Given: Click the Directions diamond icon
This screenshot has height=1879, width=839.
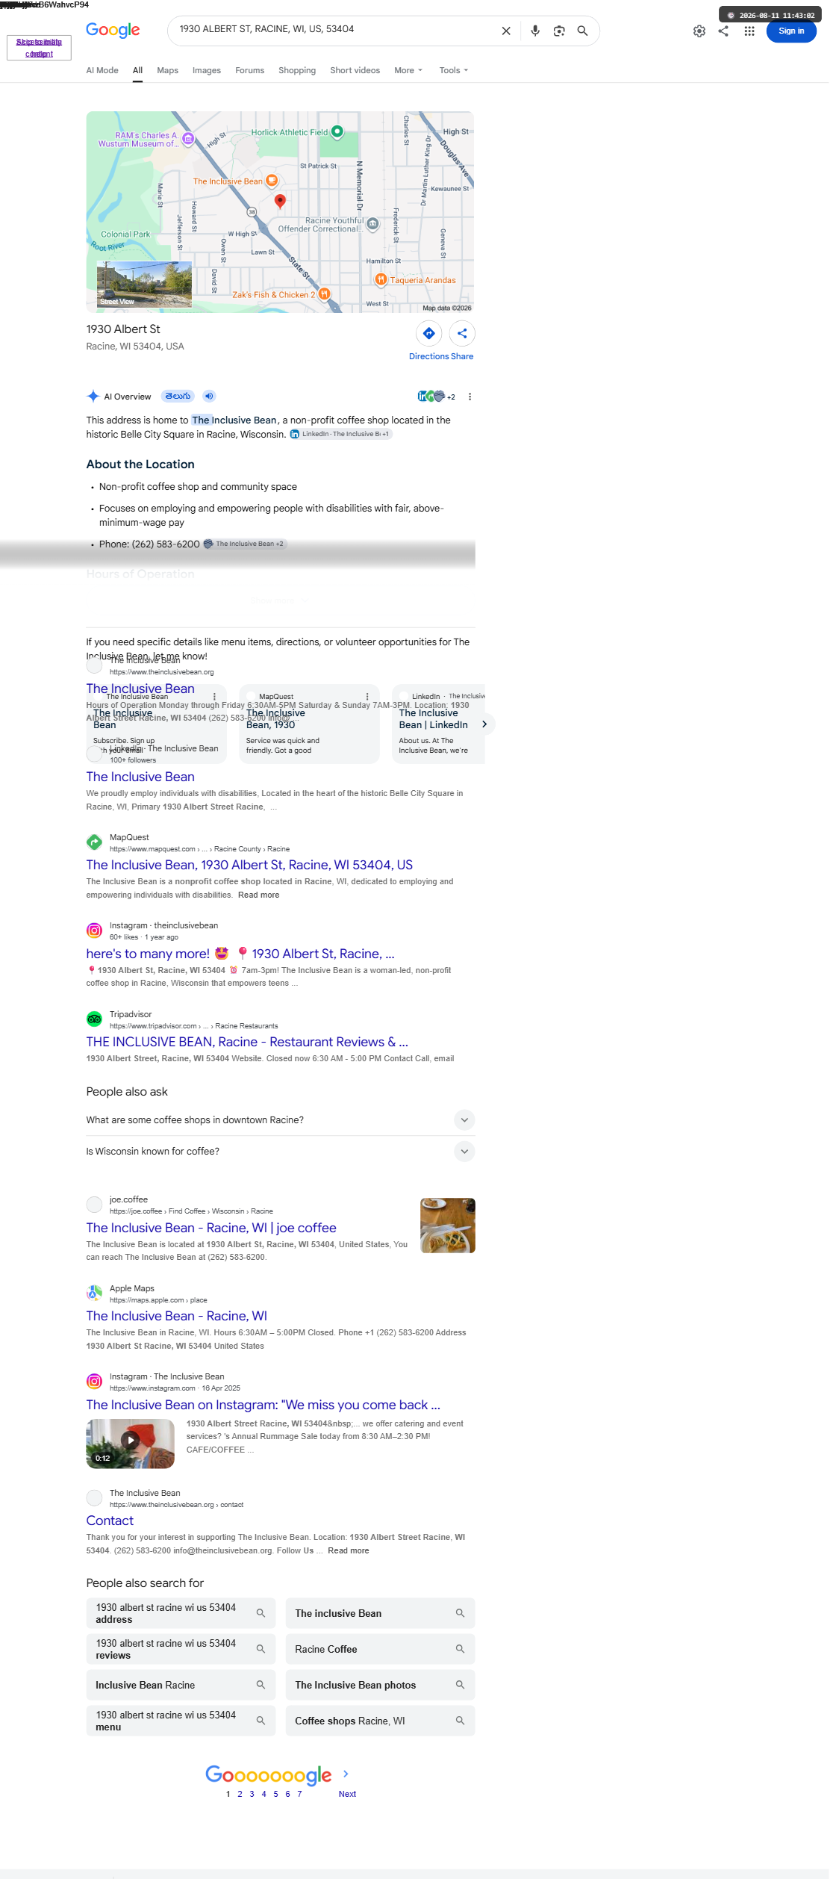Looking at the screenshot, I should tap(428, 333).
